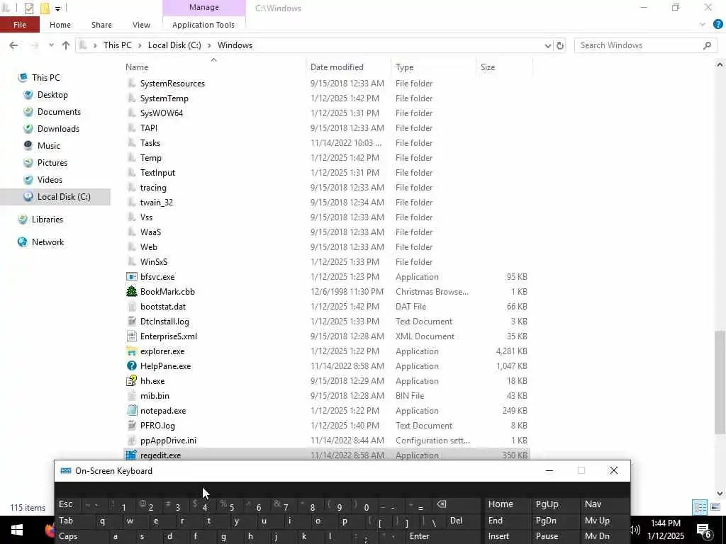Switch to the Home ribbon tab
This screenshot has width=726, height=544.
[x=60, y=25]
